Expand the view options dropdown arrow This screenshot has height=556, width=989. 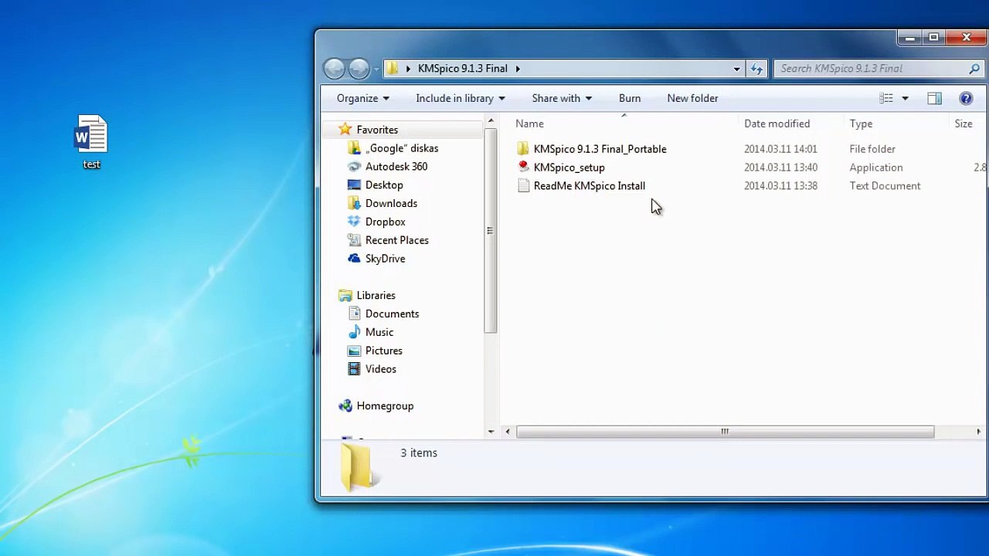tap(905, 98)
